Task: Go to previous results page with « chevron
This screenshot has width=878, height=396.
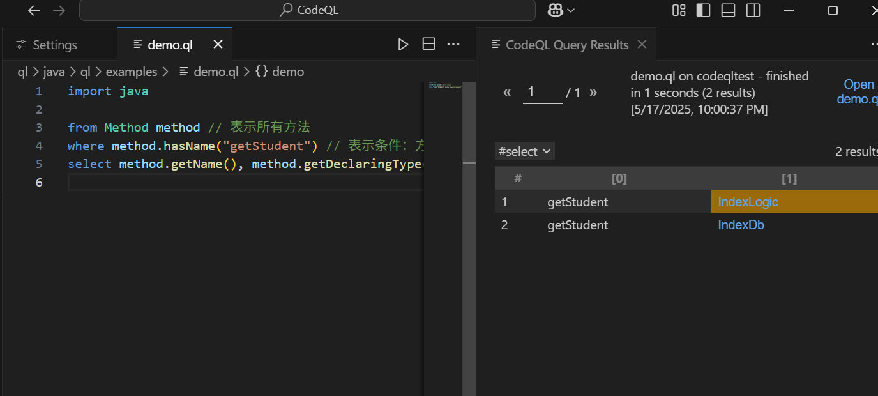Action: coord(507,92)
